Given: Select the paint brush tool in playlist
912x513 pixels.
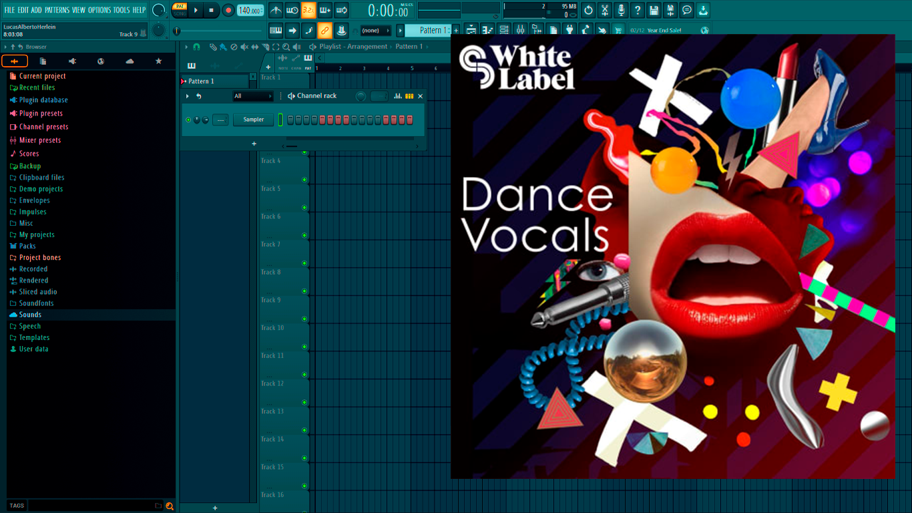Looking at the screenshot, I should [223, 47].
